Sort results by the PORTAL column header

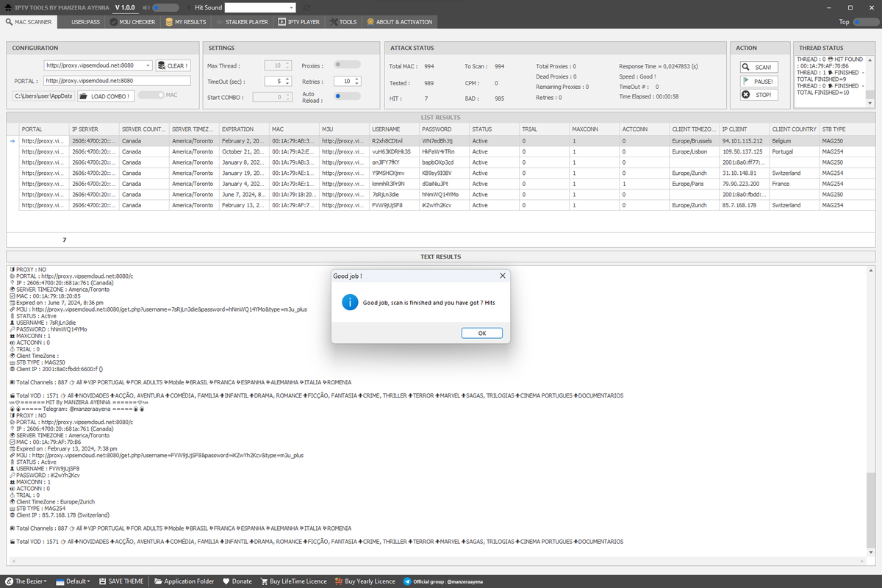click(44, 129)
